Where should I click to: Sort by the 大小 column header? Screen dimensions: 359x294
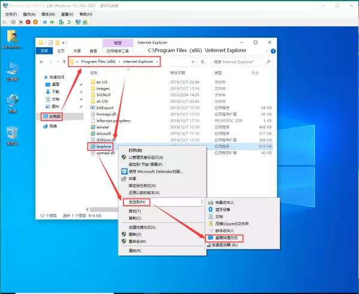(x=255, y=73)
